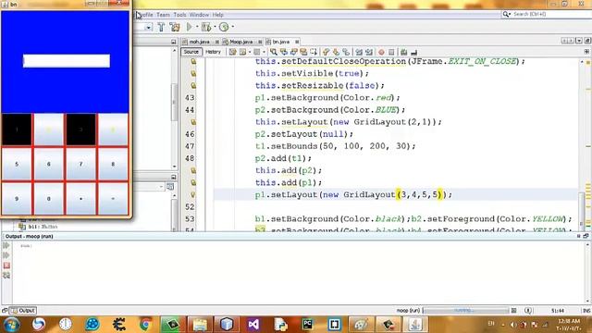Click the Output tab at bottom left
Image resolution: width=592 pixels, height=333 pixels.
click(23, 311)
